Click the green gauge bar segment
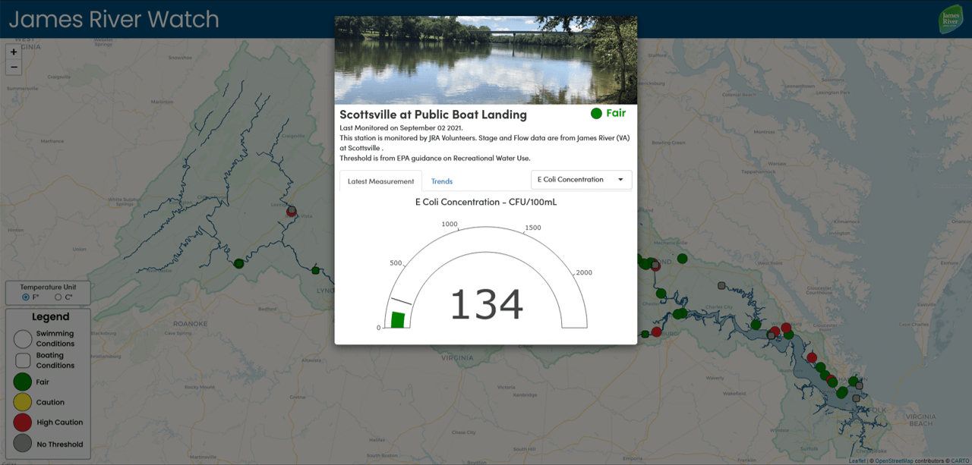This screenshot has width=972, height=465. click(x=398, y=319)
